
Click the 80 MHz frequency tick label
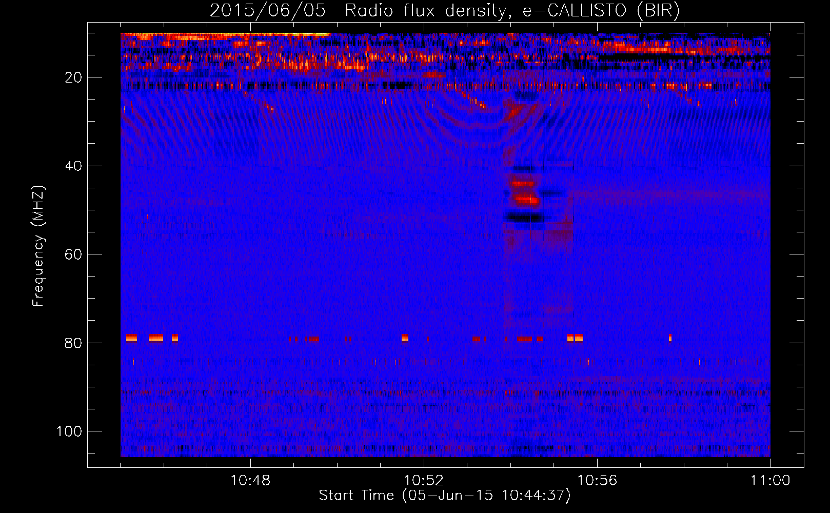[74, 343]
